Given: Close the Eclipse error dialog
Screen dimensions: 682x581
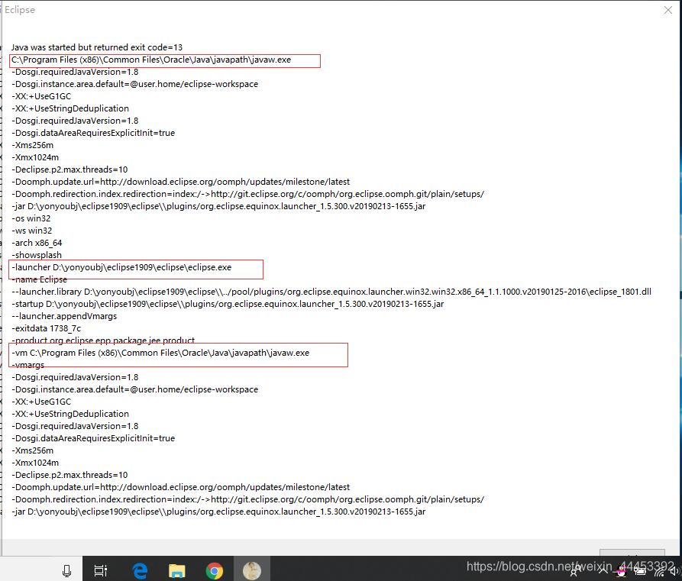Looking at the screenshot, I should 668,10.
